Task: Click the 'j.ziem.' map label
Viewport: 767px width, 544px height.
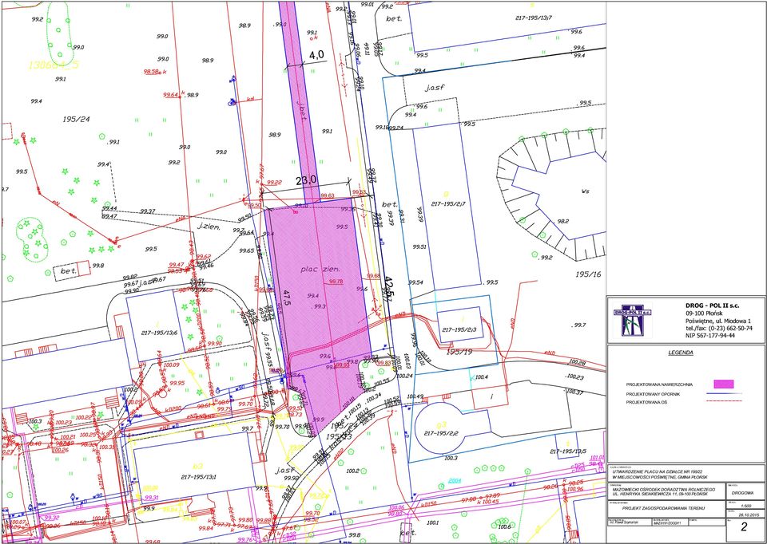Action: 209,227
